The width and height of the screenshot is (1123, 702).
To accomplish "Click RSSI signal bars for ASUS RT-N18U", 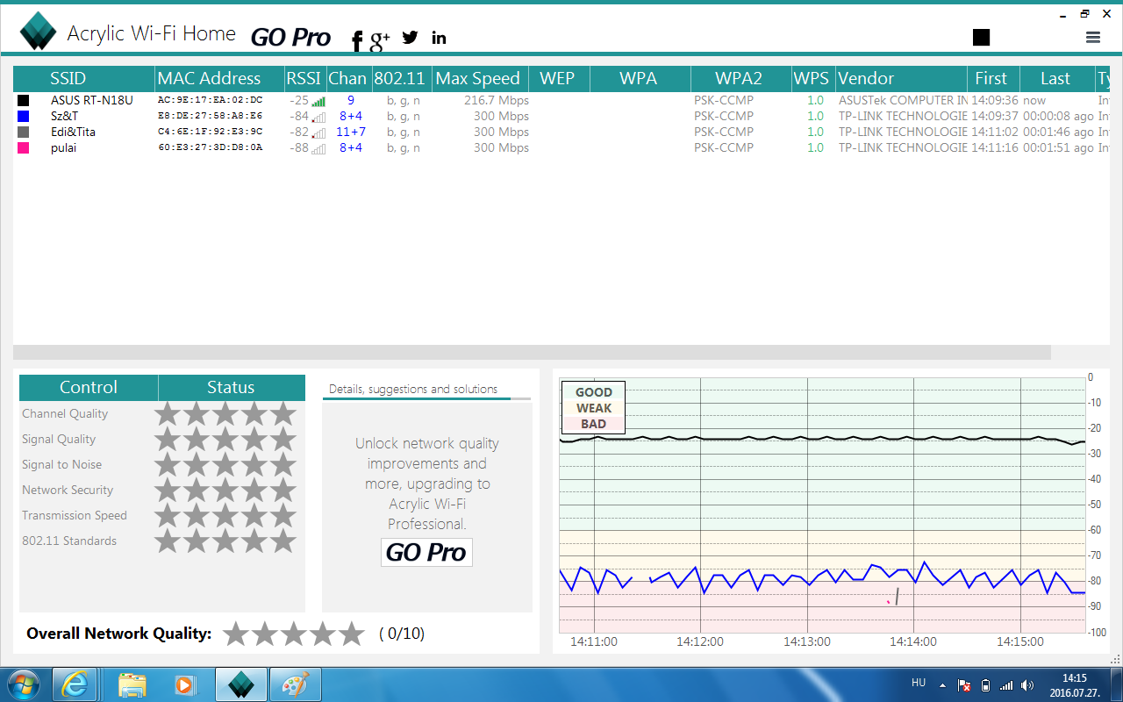I will pyautogui.click(x=318, y=102).
